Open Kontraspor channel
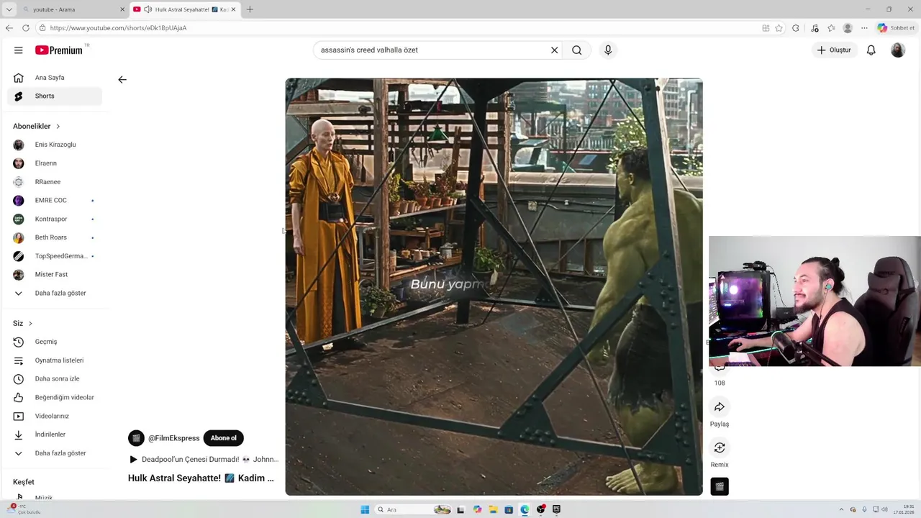 (55, 219)
